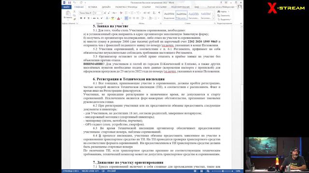
Task: Open Word Help question mark
Action: pyautogui.click(x=221, y=2)
